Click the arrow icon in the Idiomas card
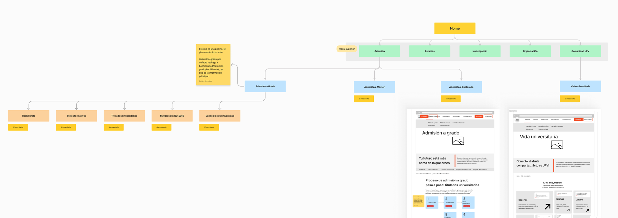 pyautogui.click(x=568, y=210)
